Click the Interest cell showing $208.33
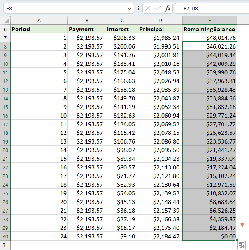The image size is (249, 250). (122, 38)
